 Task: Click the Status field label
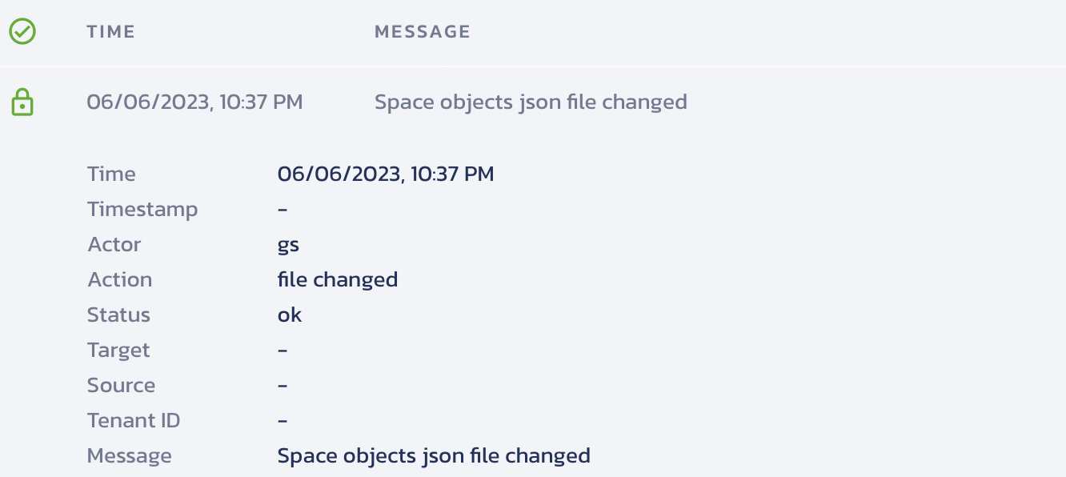coord(118,315)
